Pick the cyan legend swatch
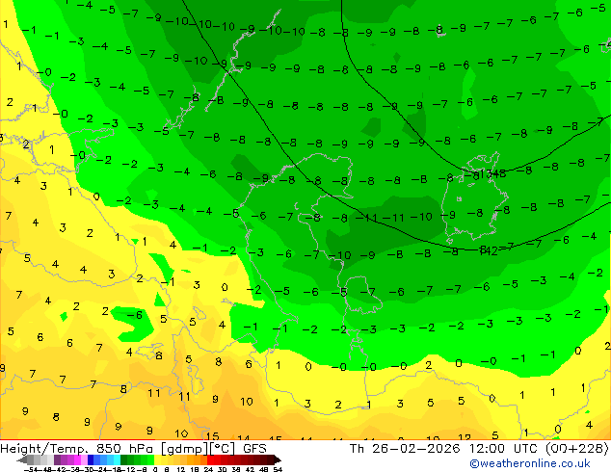 (x=117, y=459)
